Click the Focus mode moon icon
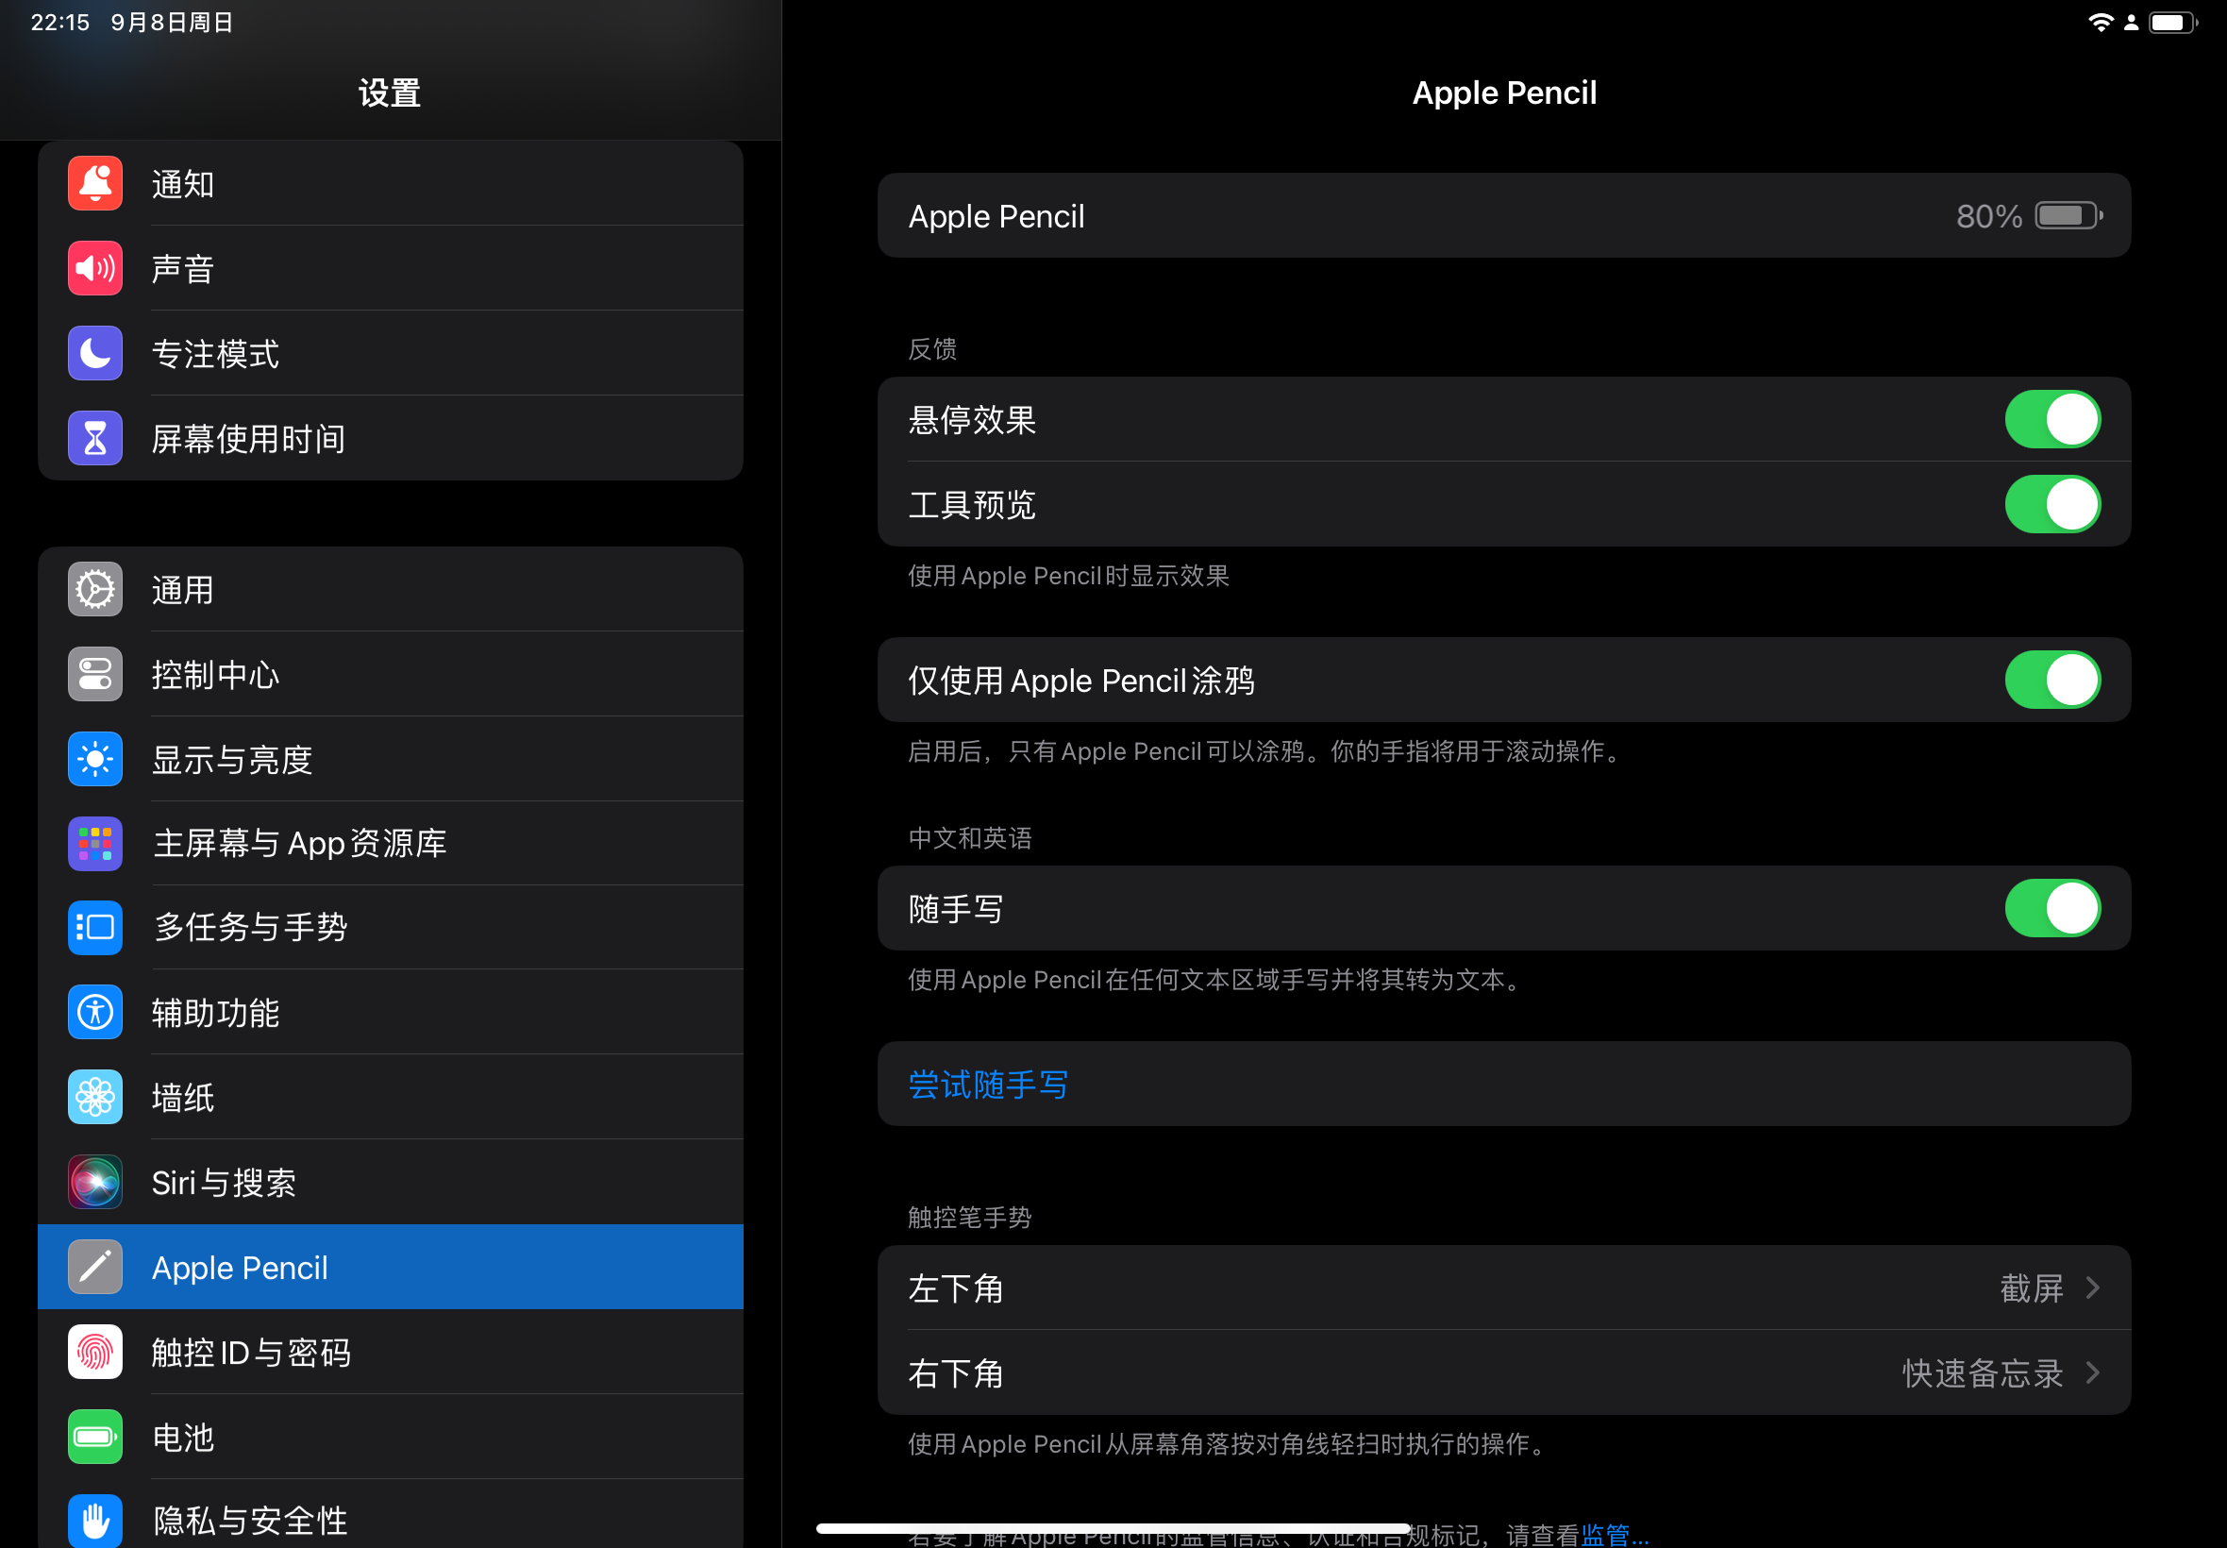 pos(95,353)
